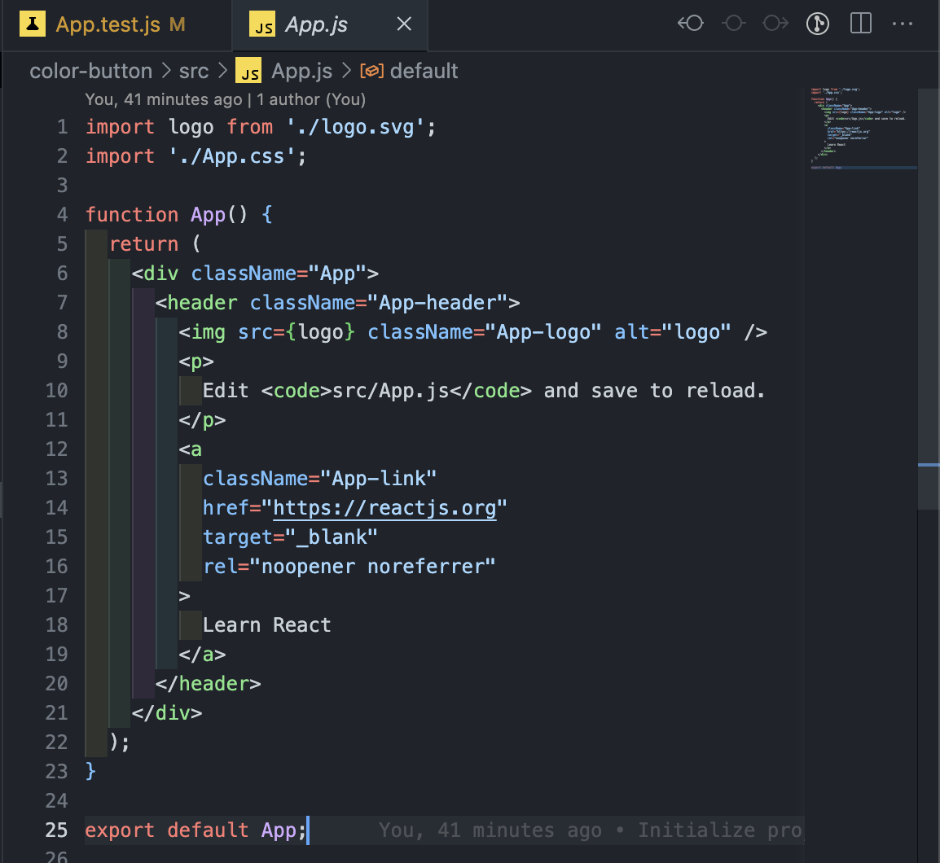Open the source control graph icon
Screen dimensions: 940x863
pyautogui.click(x=818, y=24)
